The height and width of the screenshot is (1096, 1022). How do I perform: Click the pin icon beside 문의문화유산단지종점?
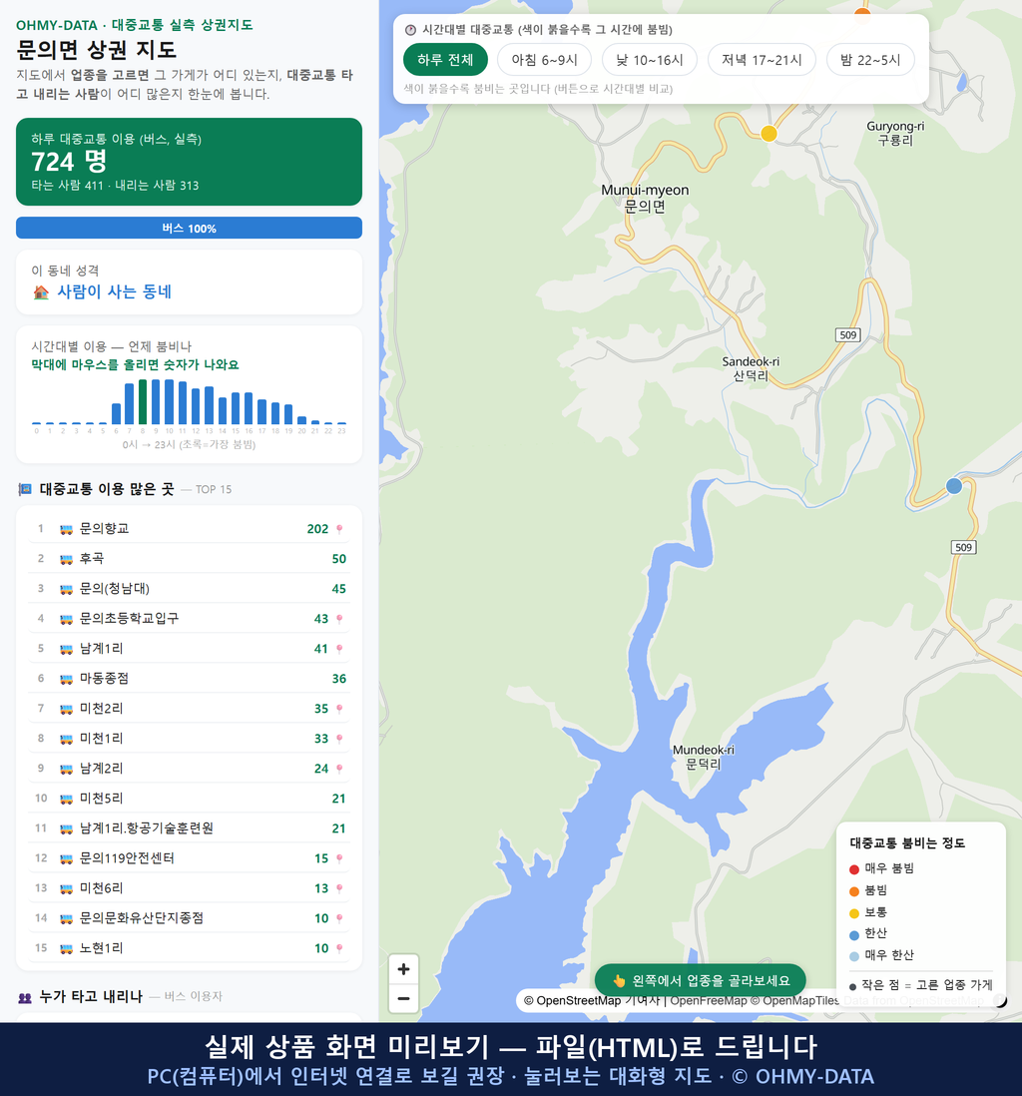tap(339, 918)
